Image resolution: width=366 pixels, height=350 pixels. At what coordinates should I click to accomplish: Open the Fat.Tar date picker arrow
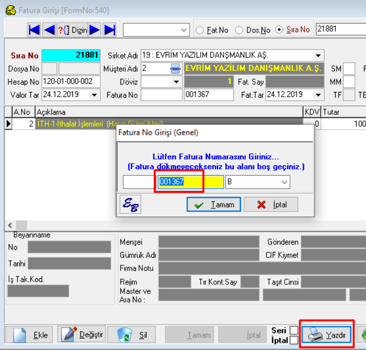[318, 95]
